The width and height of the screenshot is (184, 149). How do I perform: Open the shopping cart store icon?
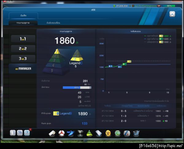(x=136, y=133)
